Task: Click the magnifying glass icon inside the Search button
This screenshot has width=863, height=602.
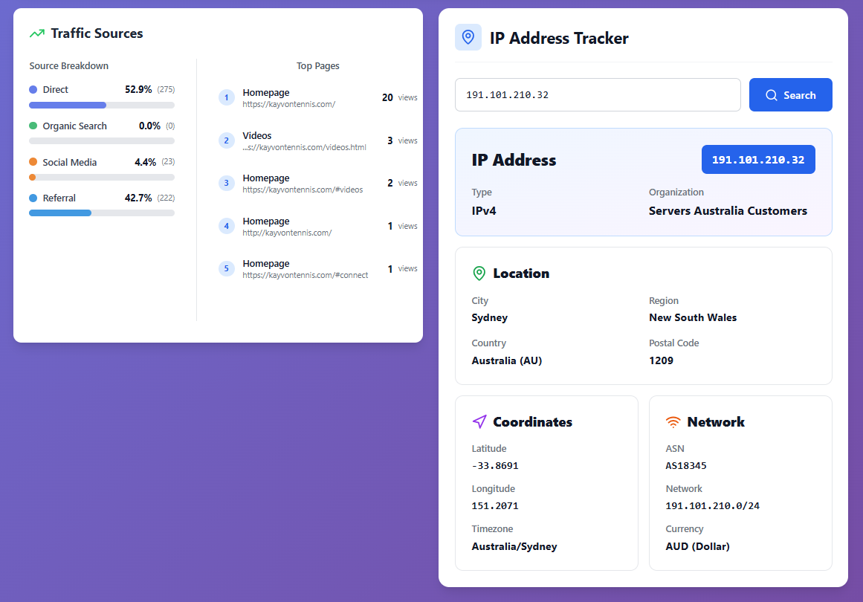Action: (772, 94)
